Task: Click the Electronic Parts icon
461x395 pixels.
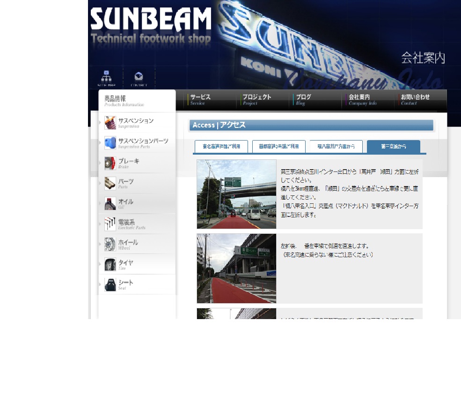Action: 110,224
